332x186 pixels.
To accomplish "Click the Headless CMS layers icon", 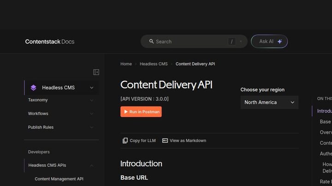I will 34,88.
